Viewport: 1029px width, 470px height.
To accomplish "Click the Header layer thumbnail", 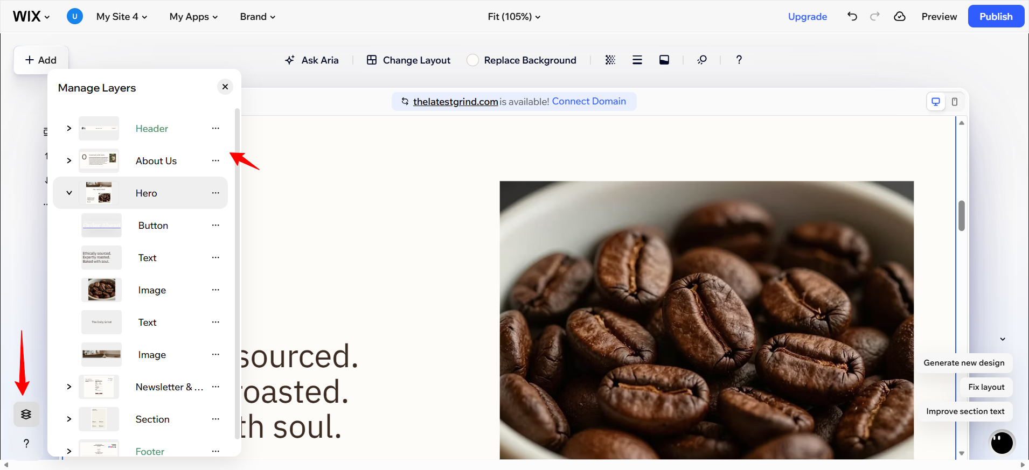I will [99, 128].
